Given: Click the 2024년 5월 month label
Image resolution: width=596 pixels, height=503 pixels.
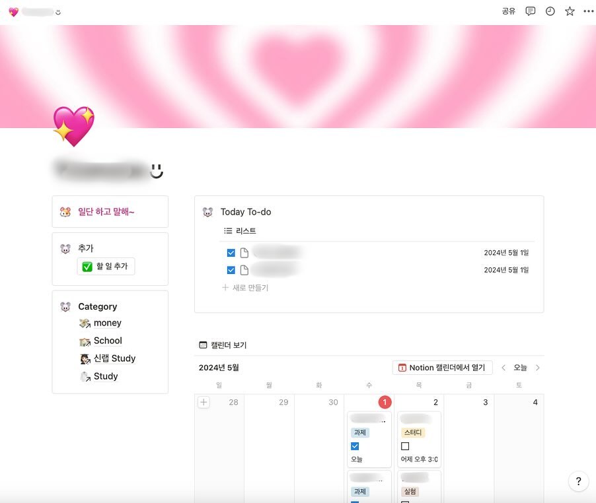Looking at the screenshot, I should [219, 368].
